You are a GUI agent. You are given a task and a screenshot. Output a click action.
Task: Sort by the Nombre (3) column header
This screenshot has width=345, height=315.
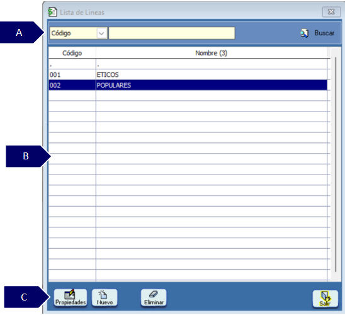[212, 53]
